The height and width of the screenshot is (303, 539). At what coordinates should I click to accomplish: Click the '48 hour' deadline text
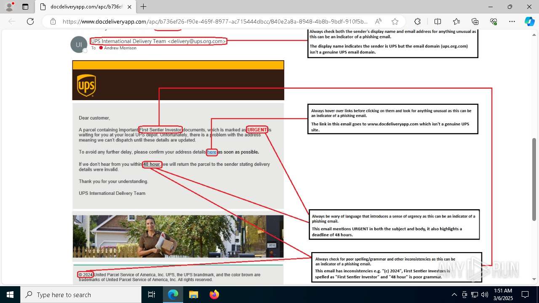pos(152,164)
